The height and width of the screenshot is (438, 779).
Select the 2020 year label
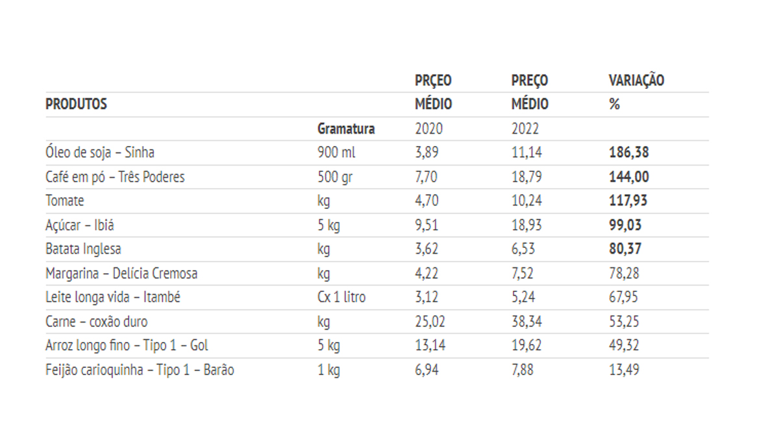point(428,128)
